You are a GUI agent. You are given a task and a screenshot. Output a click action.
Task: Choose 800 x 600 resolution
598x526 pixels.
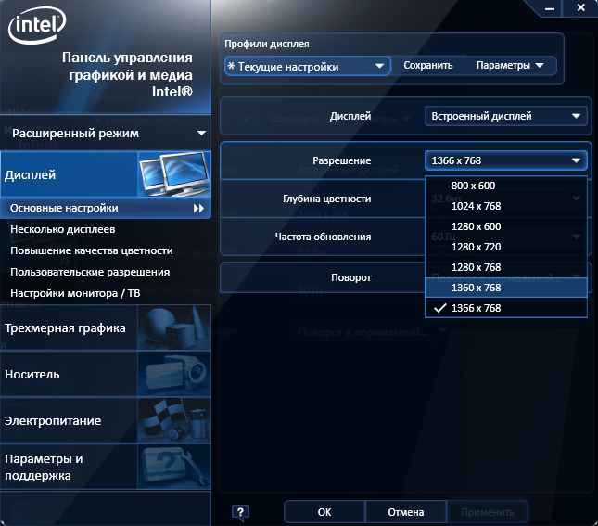tap(505, 186)
